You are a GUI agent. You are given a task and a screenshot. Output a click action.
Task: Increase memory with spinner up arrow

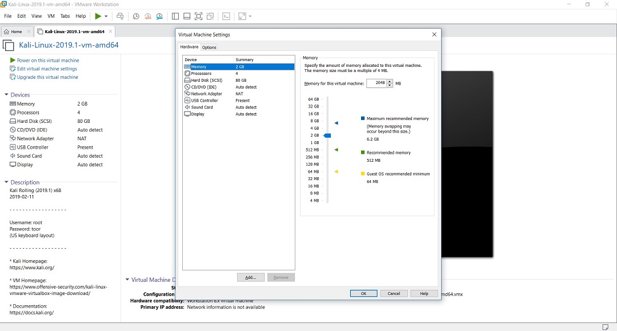[390, 82]
